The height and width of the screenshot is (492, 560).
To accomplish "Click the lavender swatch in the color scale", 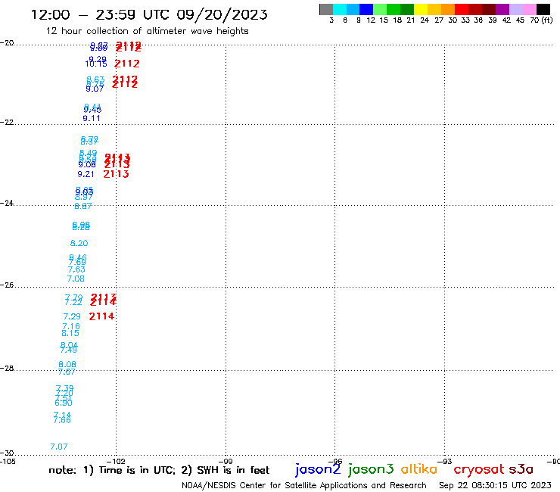I will pos(516,9).
